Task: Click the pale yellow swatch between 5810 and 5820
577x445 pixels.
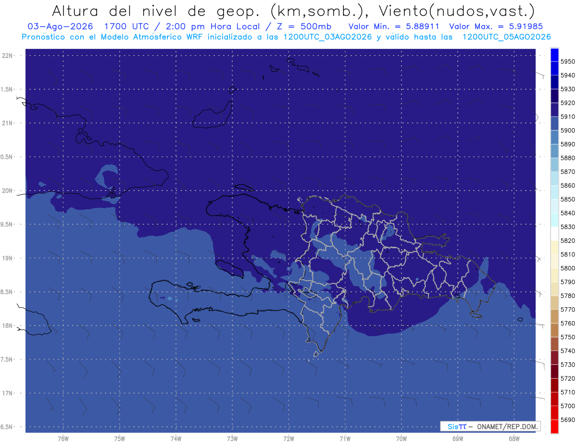Action: click(554, 248)
